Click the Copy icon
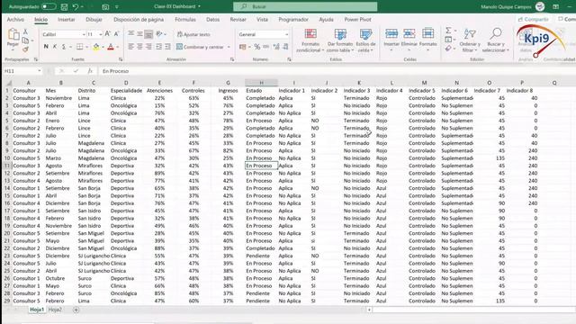Image resolution: width=576 pixels, height=324 pixels. (25, 40)
